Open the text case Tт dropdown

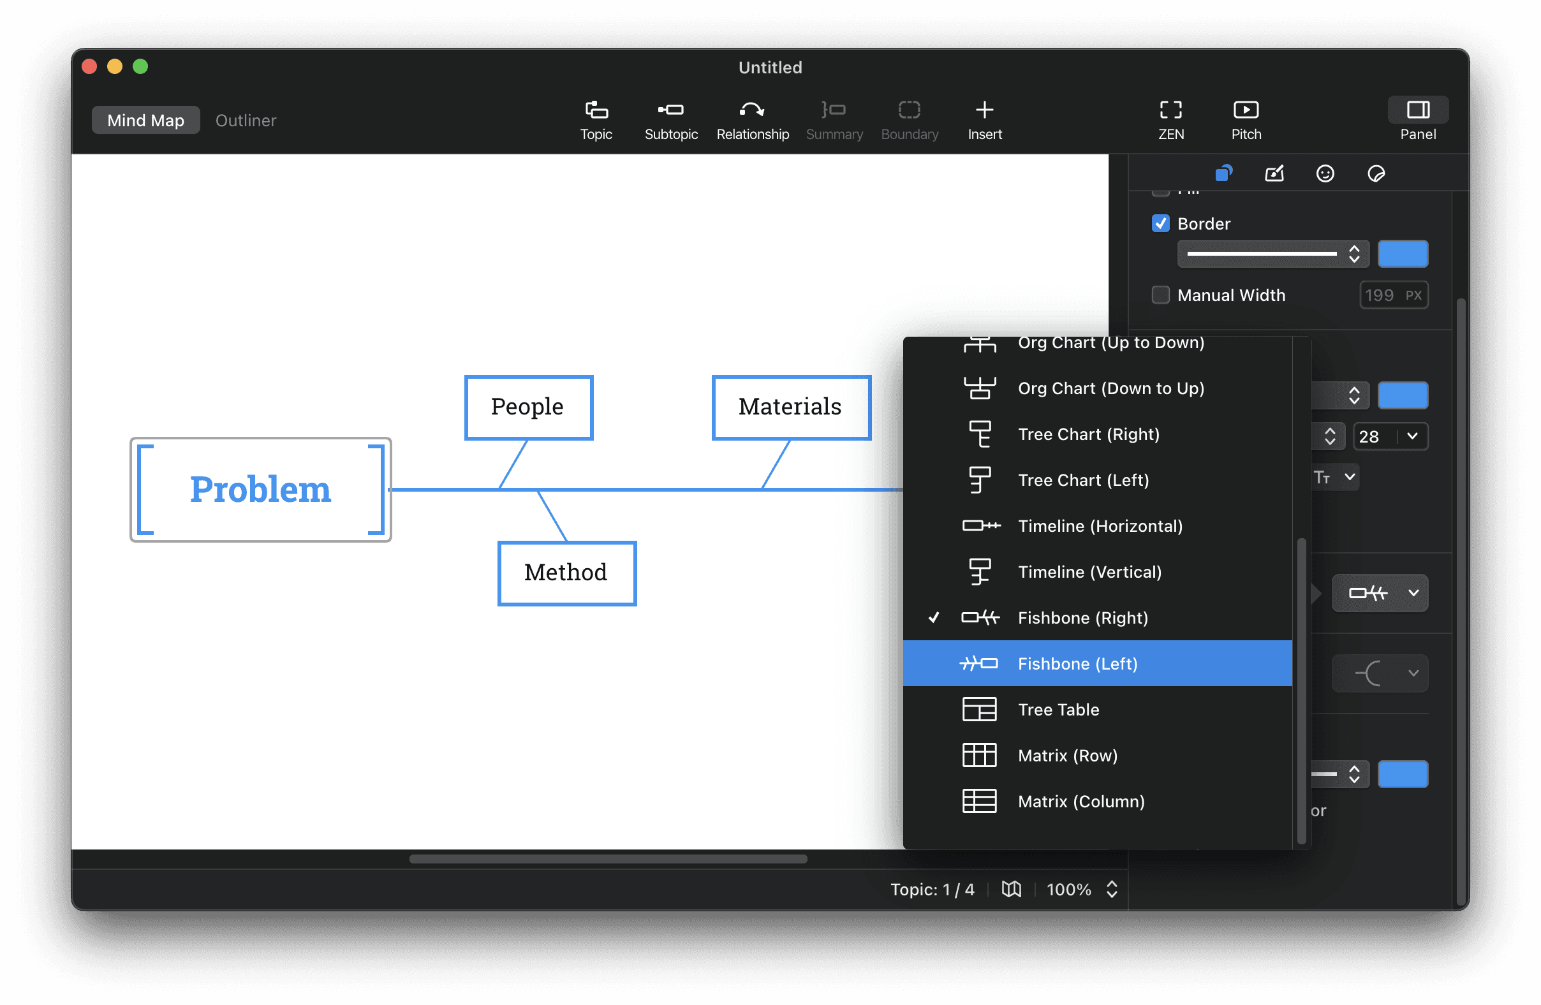point(1335,478)
